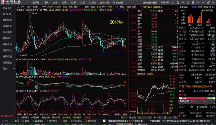The width and height of the screenshot is (216, 125).
Task: Click 卖出 sell icon in bottom toolbar
Action: tap(15, 121)
